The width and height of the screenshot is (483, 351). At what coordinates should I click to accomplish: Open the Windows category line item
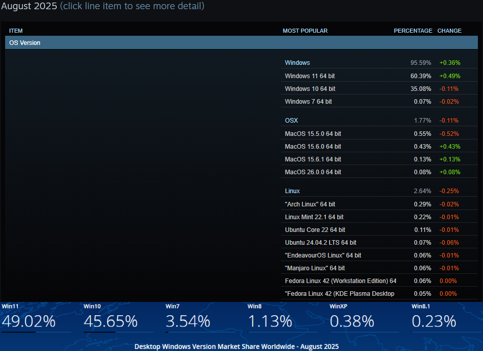point(379,63)
